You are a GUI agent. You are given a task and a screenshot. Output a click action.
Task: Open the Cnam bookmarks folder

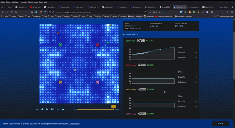4,16
